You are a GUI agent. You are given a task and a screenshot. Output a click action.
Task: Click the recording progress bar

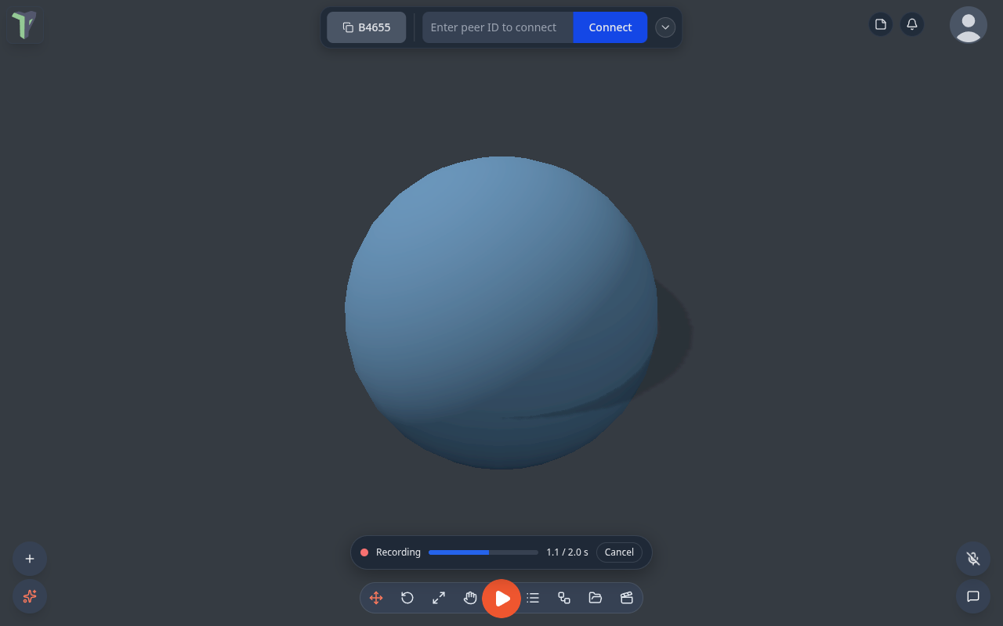[483, 552]
